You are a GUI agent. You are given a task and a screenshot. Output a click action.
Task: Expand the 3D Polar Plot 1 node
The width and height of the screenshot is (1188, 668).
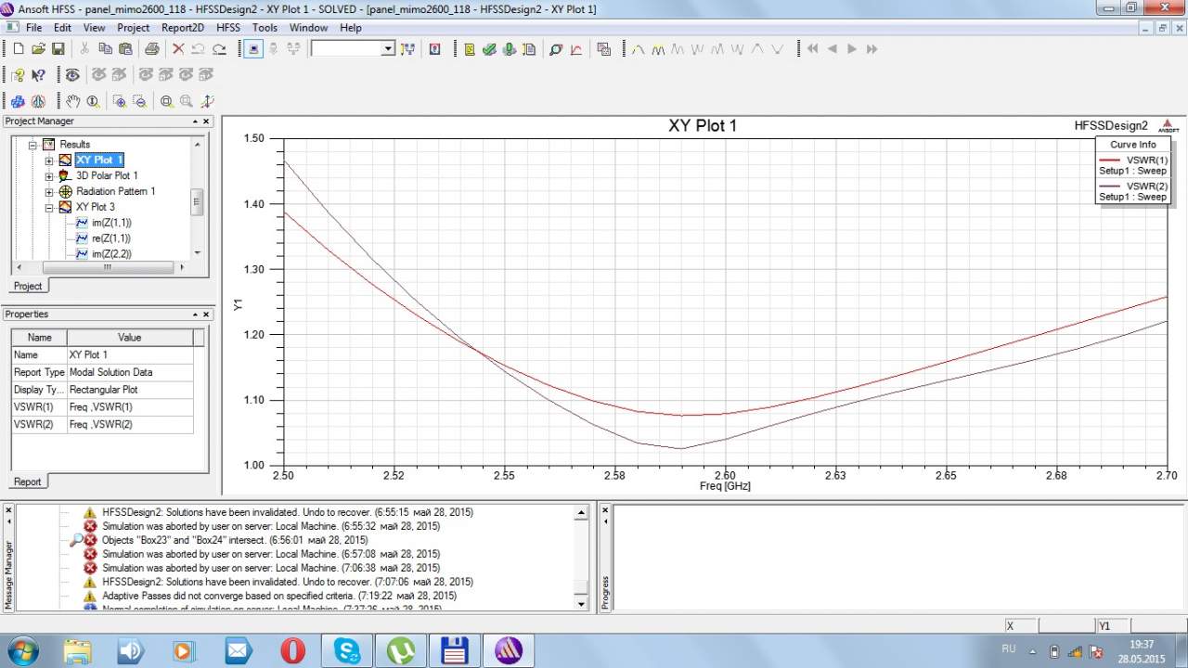click(x=49, y=175)
